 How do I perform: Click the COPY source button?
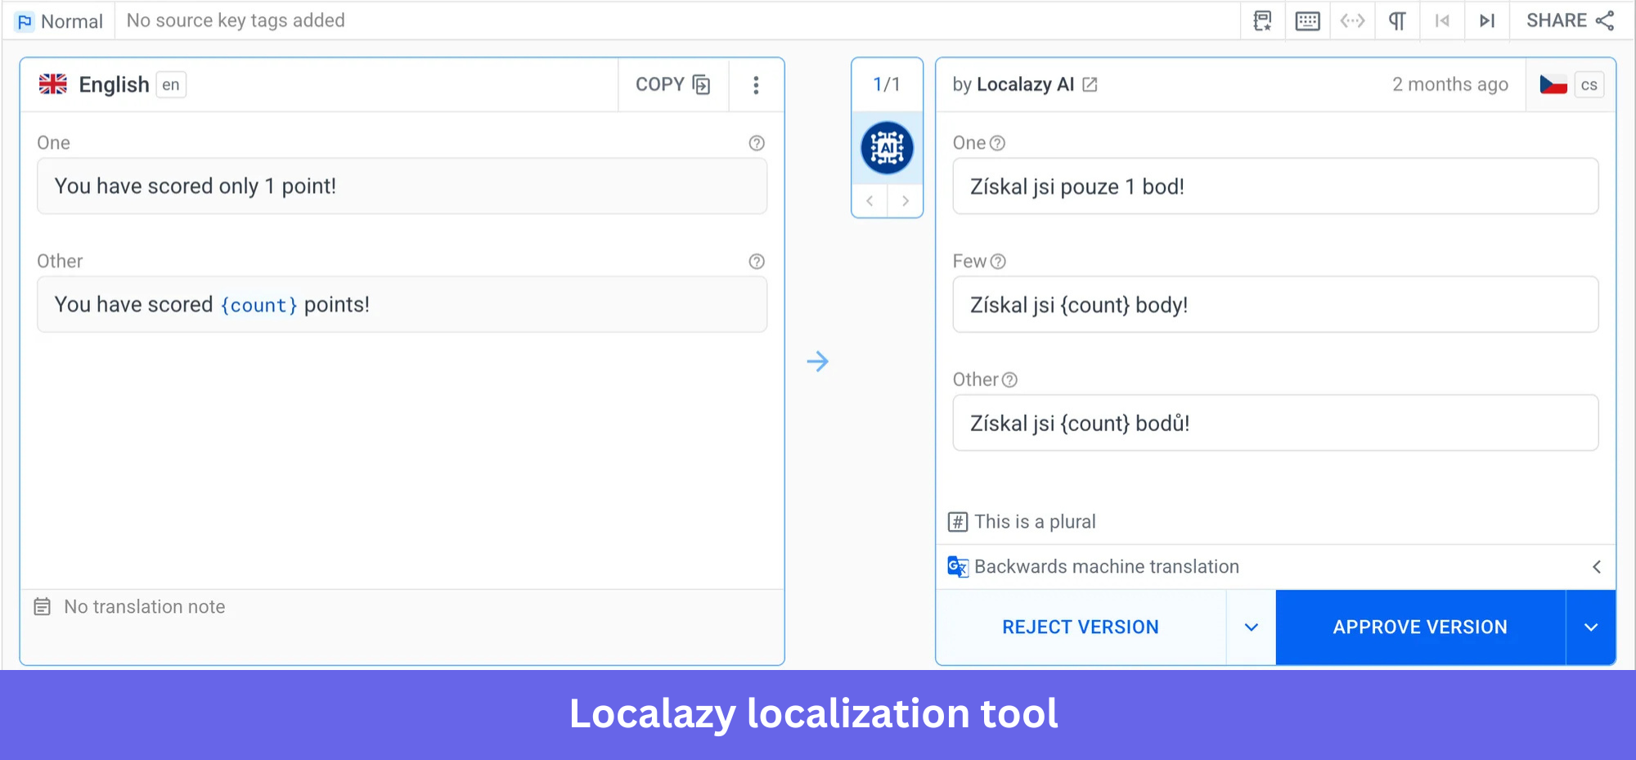click(672, 84)
